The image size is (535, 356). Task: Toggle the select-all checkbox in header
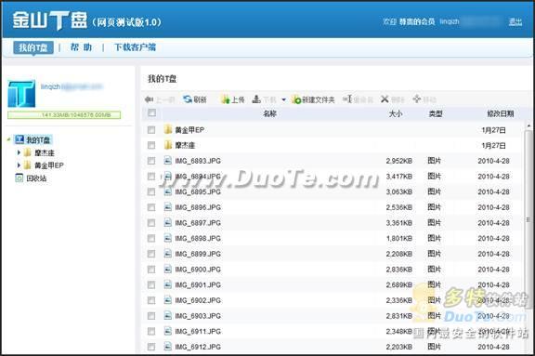151,113
